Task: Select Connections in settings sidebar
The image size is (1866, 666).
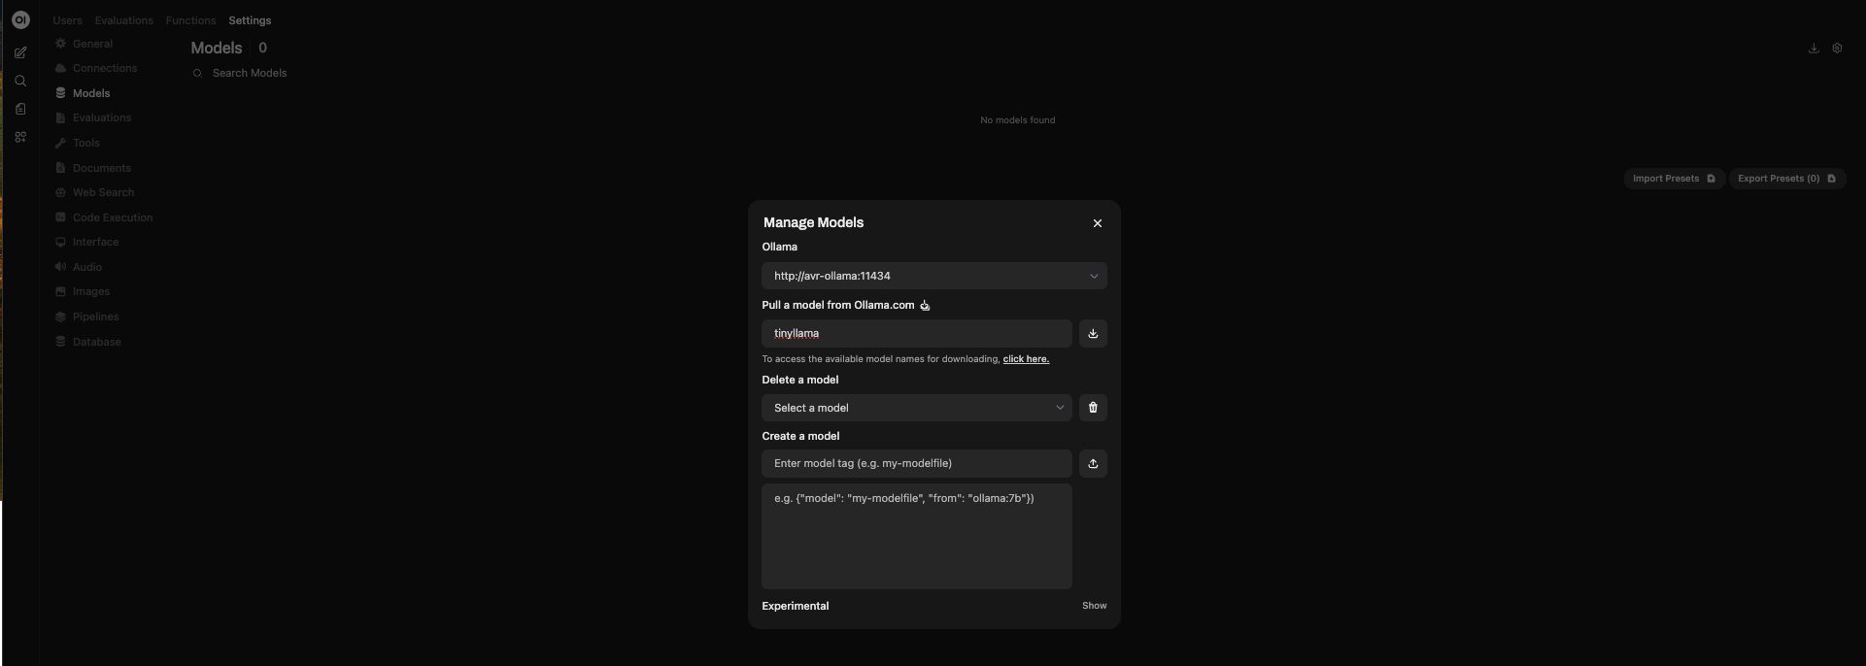Action: 104,69
